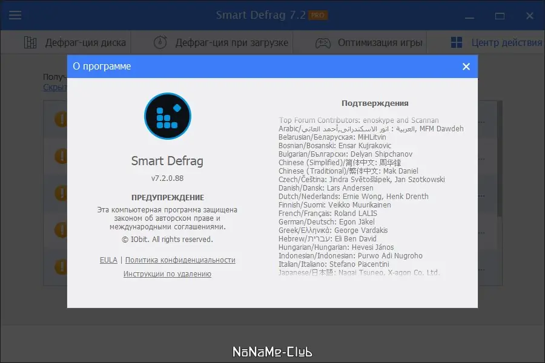The height and width of the screenshot is (363, 545).
Task: Click the clock icon for boot-time defrag
Action: coord(159,42)
